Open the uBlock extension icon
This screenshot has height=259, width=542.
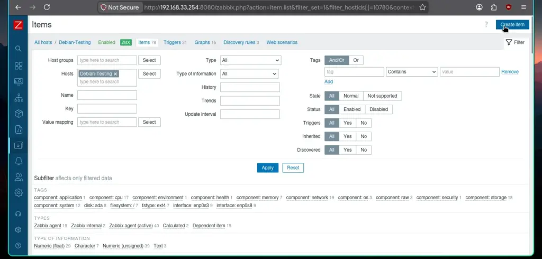click(509, 7)
